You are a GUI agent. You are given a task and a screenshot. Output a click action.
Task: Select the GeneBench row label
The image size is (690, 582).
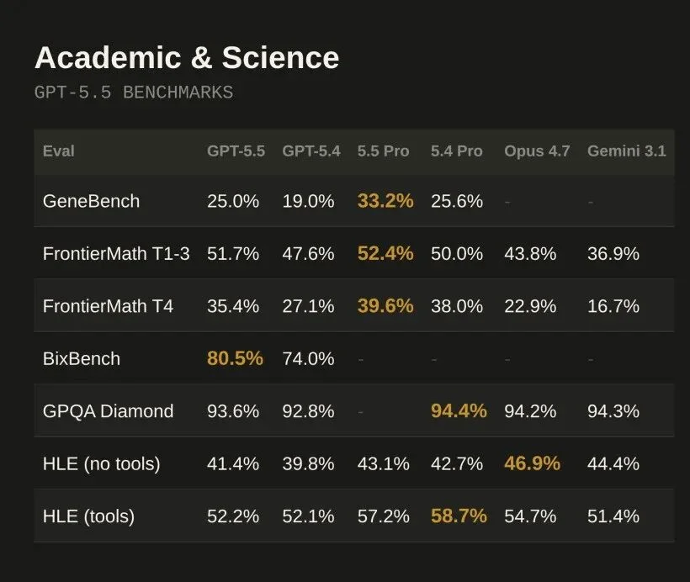pos(91,201)
